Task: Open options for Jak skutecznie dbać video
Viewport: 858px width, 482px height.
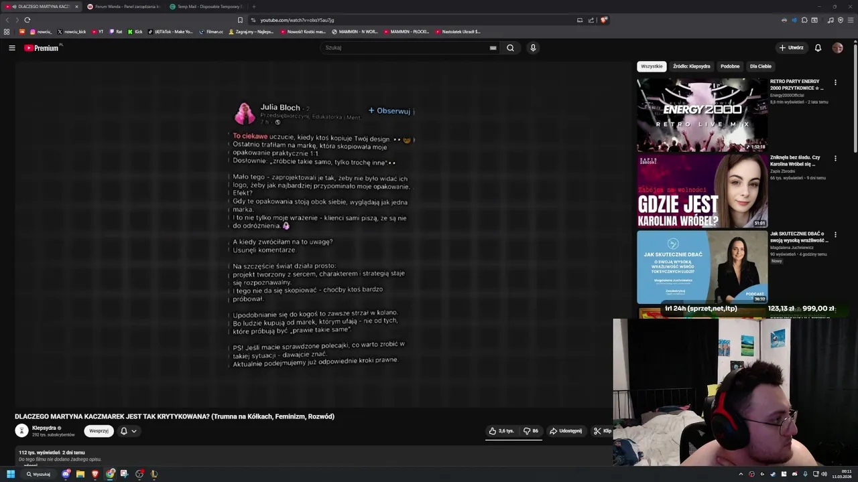Action: coord(835,235)
